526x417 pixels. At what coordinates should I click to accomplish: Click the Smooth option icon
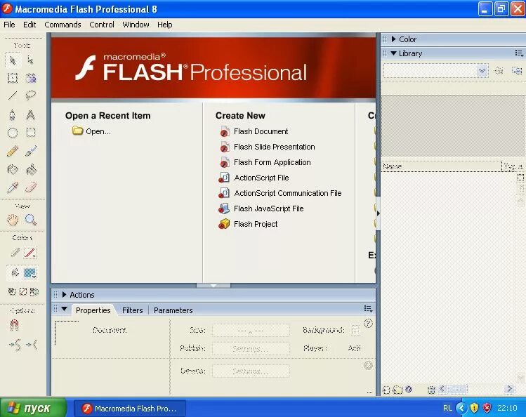pyautogui.click(x=15, y=344)
